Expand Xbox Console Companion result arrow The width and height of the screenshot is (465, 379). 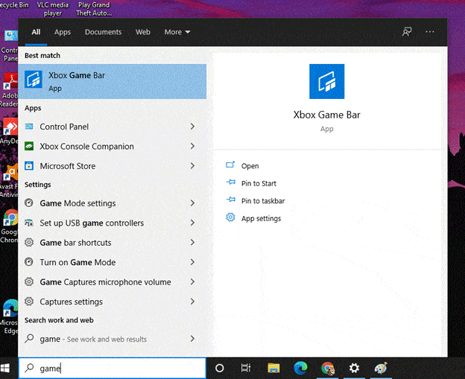[192, 146]
